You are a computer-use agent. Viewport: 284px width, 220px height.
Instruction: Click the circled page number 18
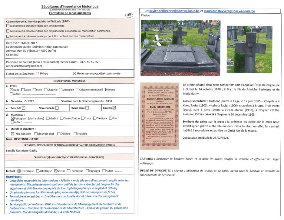click(x=128, y=15)
